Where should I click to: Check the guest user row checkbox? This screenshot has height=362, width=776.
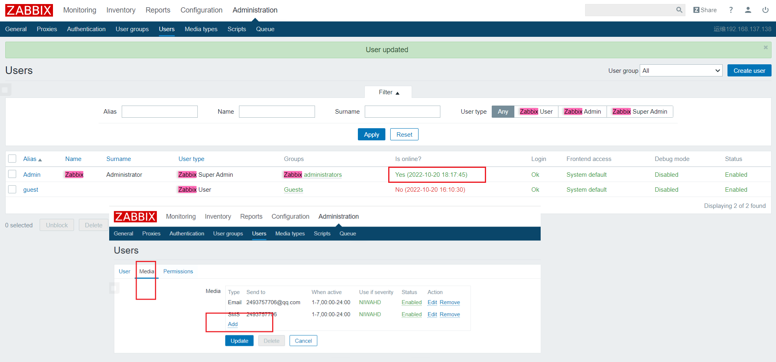[12, 189]
